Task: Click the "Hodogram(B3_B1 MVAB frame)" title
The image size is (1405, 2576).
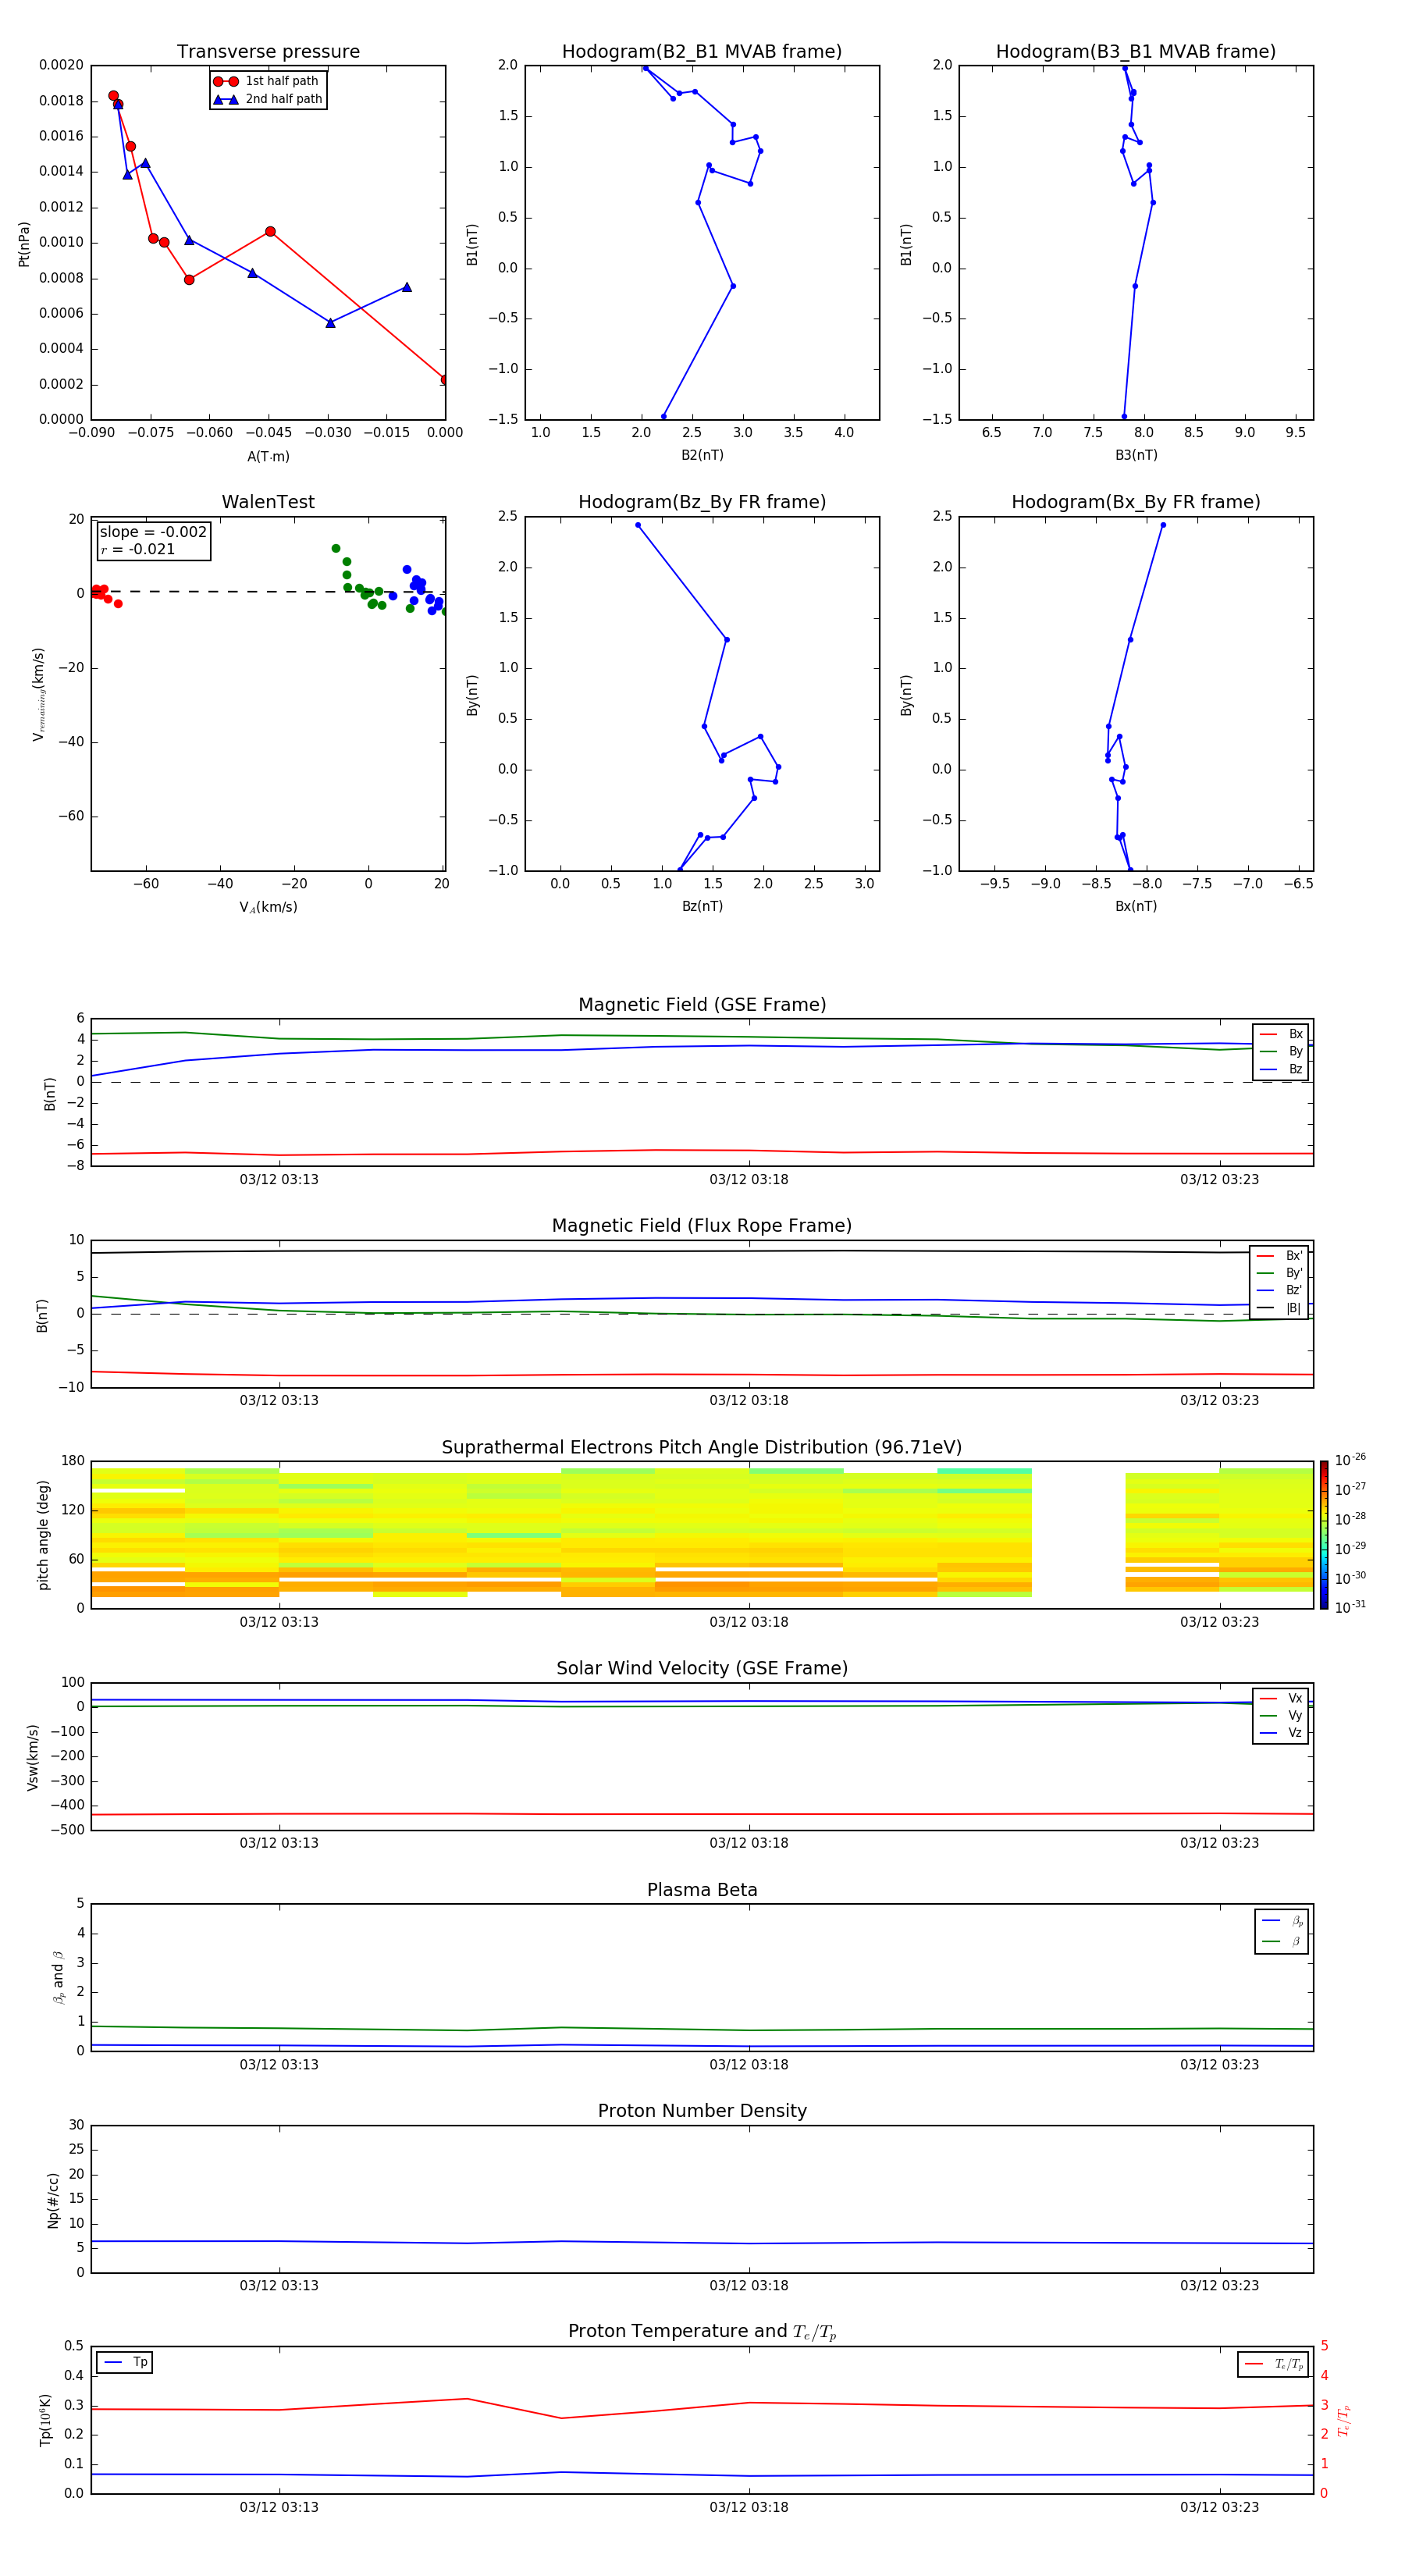Action: [x=1136, y=51]
